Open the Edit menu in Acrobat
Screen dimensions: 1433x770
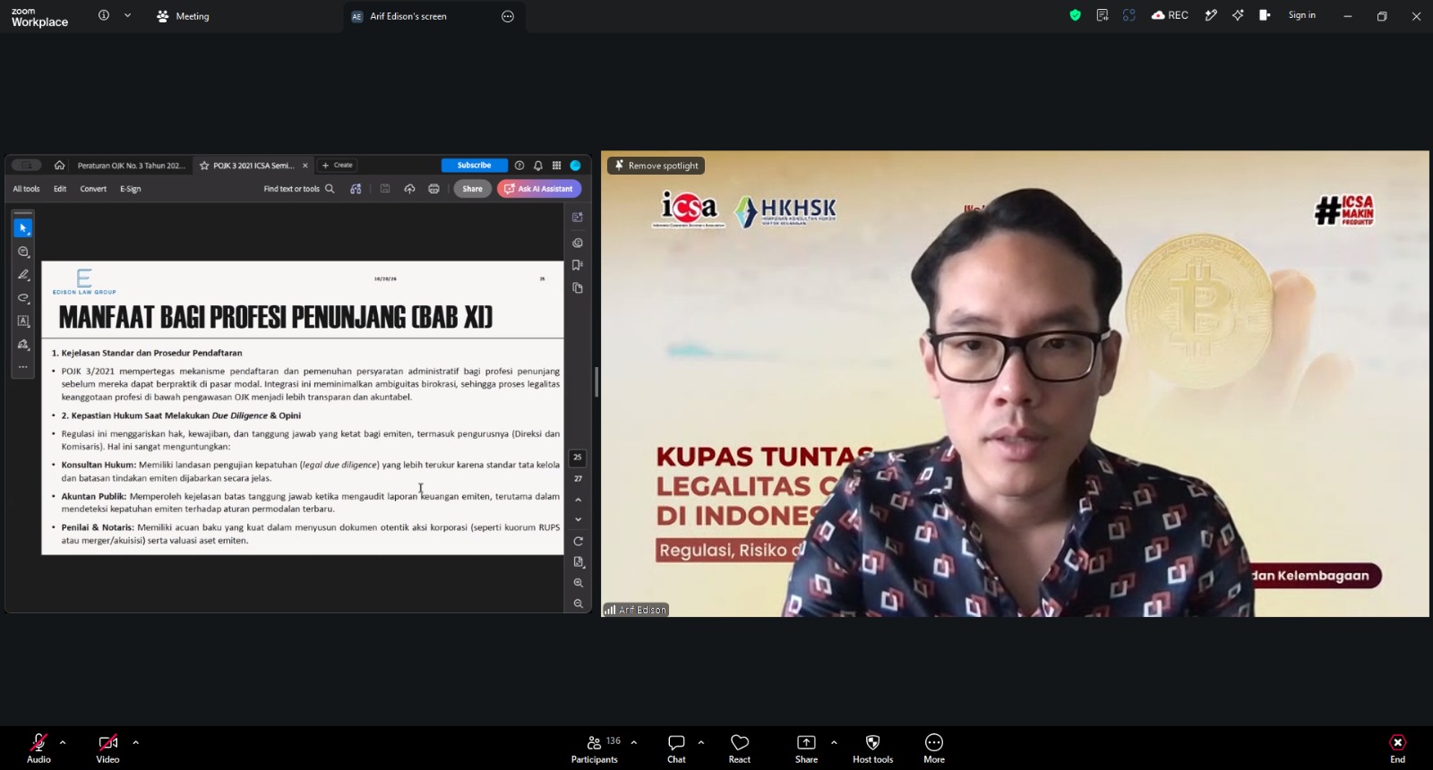click(x=60, y=189)
